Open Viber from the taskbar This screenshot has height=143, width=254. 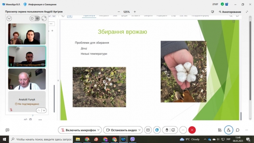click(x=133, y=139)
